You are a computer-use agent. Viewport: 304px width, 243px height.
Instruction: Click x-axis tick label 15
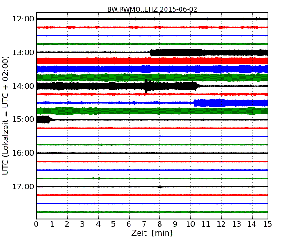click(268, 224)
